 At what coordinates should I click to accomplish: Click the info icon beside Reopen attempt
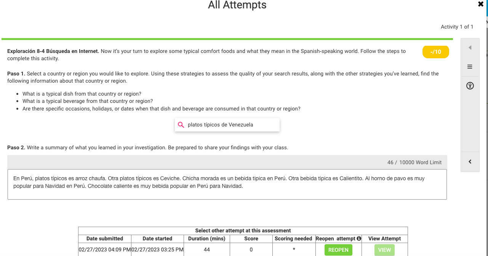click(x=359, y=238)
